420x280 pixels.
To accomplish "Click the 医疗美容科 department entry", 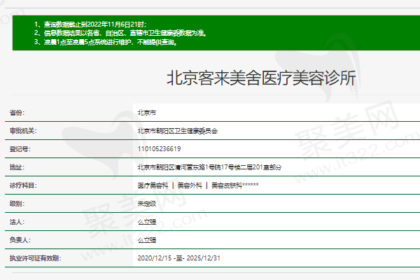I will (x=153, y=185).
